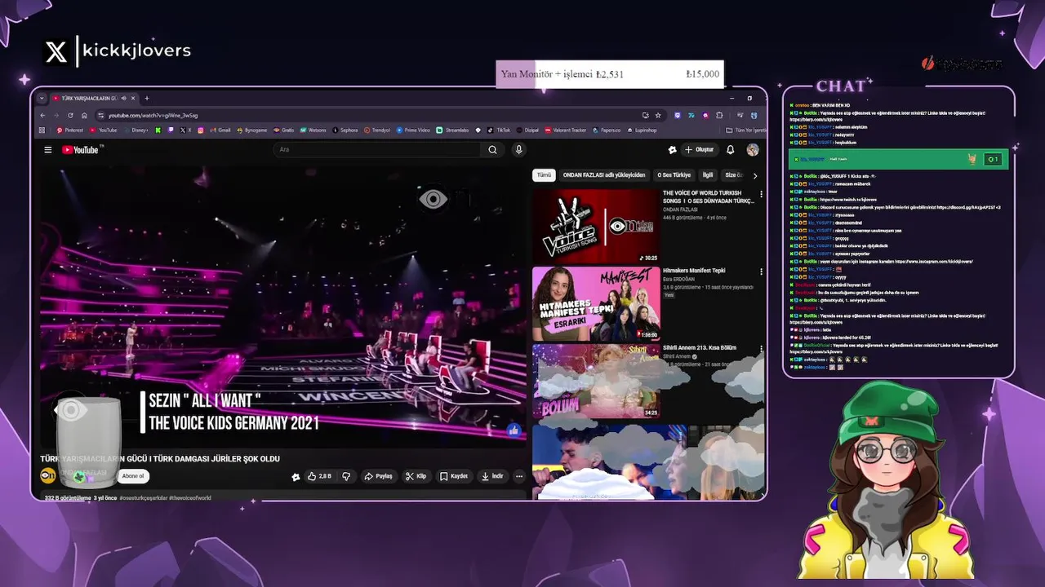Go back in browser history
1045x587 pixels.
point(43,115)
